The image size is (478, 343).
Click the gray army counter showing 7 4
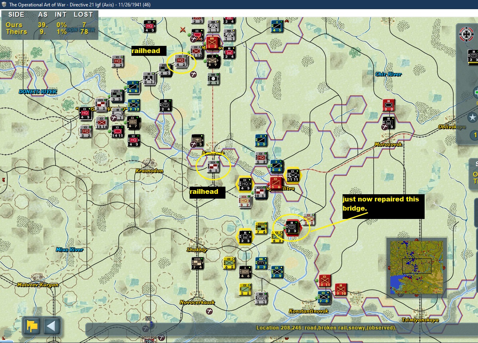pos(197,262)
